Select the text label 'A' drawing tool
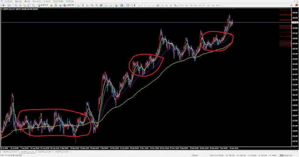This screenshot has width=299, height=157. tap(166, 6)
